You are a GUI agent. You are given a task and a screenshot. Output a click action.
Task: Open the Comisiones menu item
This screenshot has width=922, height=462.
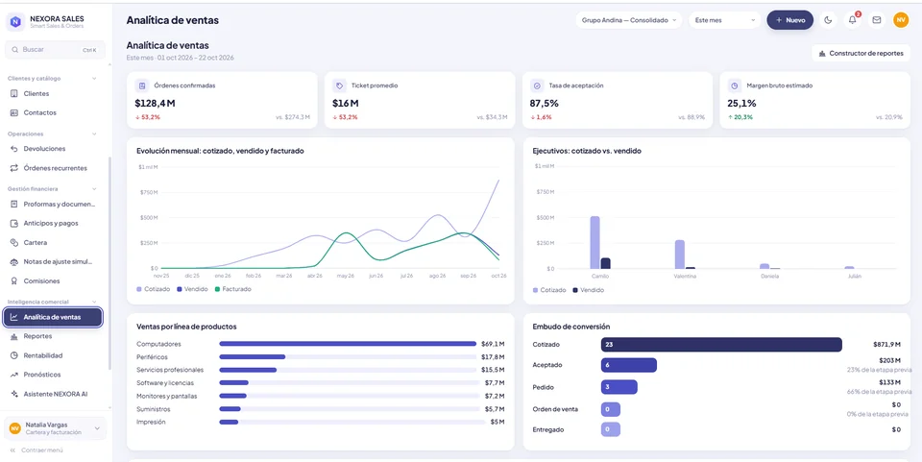pos(53,281)
